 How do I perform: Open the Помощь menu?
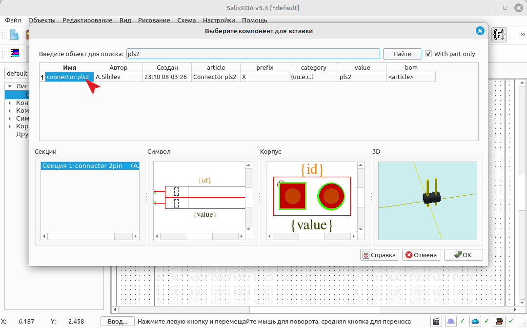coord(254,20)
